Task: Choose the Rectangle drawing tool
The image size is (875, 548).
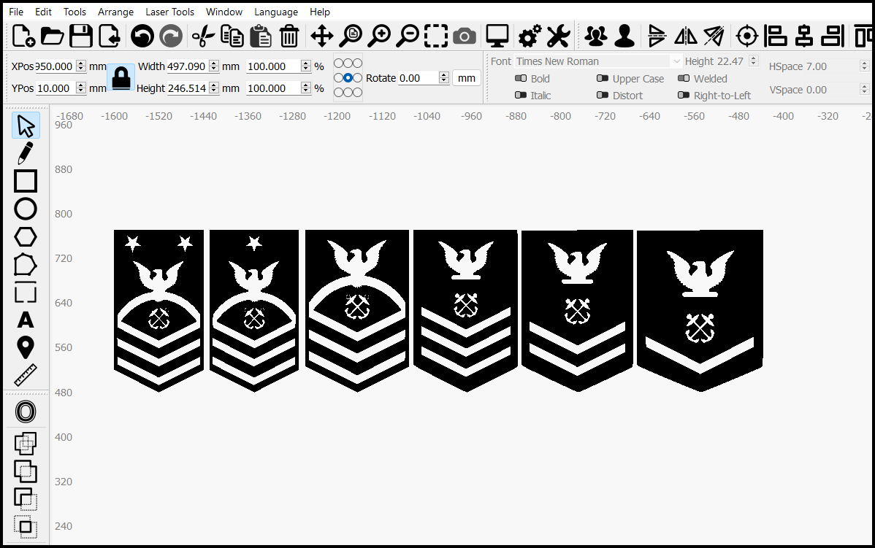Action: pos(25,181)
